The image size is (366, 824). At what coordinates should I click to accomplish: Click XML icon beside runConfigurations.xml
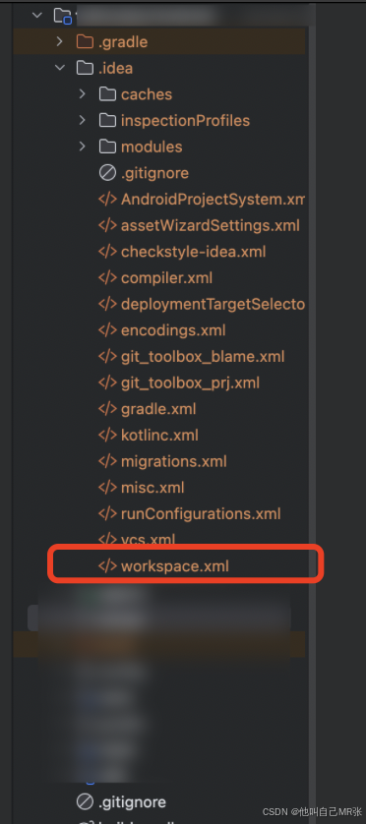[107, 513]
